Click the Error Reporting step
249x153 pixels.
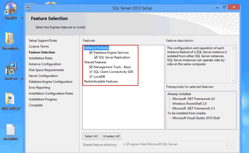click(x=39, y=88)
